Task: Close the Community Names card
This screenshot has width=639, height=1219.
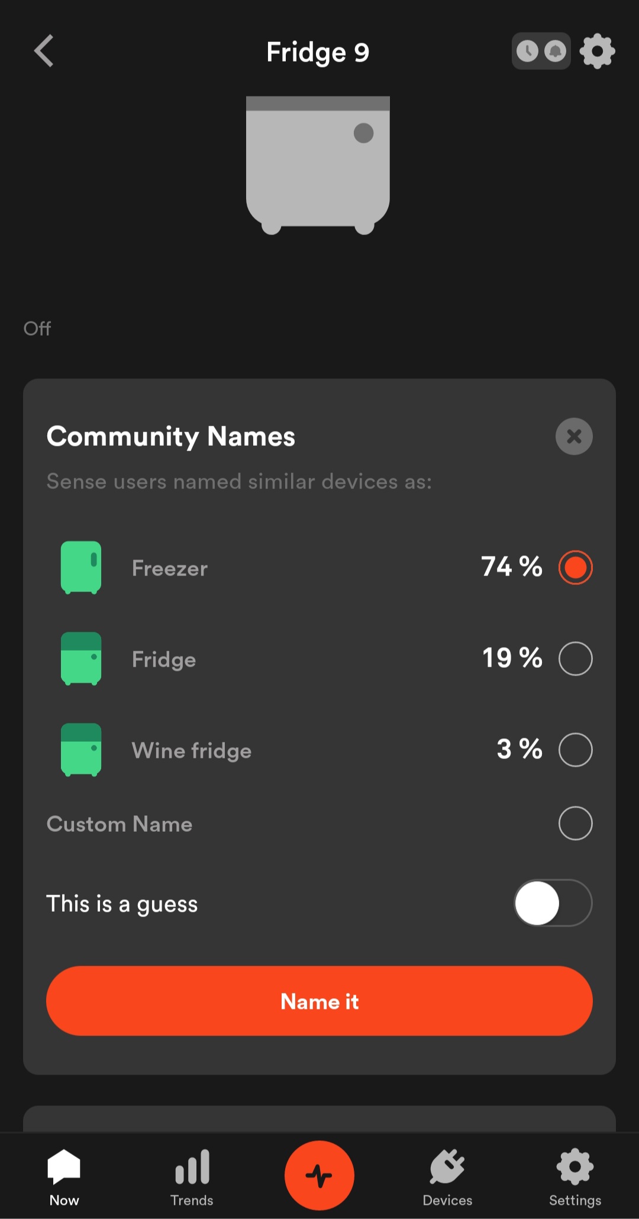Action: coord(574,436)
